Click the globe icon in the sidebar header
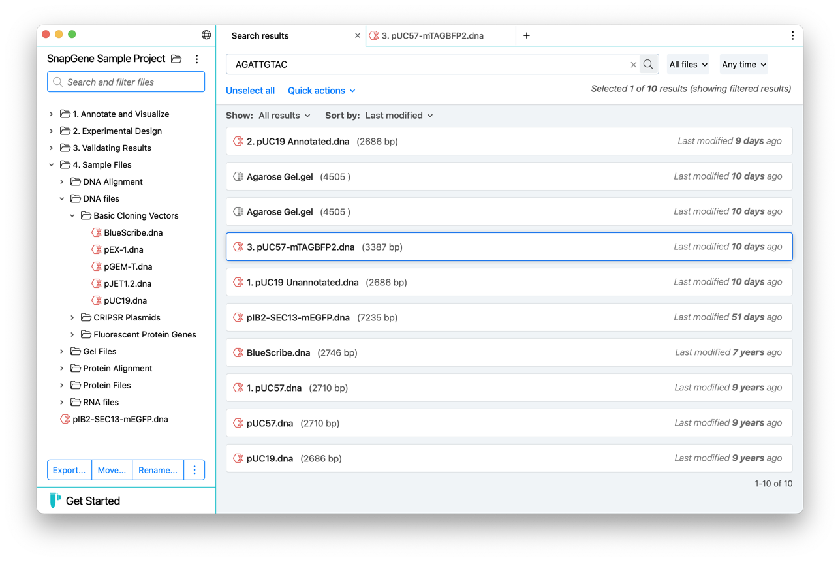This screenshot has width=840, height=562. (x=206, y=35)
